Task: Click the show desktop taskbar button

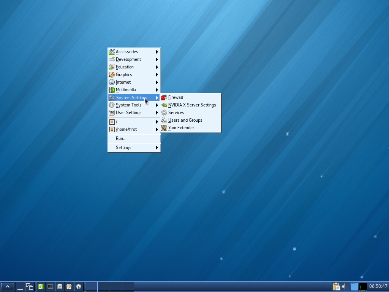Action: (x=20, y=287)
